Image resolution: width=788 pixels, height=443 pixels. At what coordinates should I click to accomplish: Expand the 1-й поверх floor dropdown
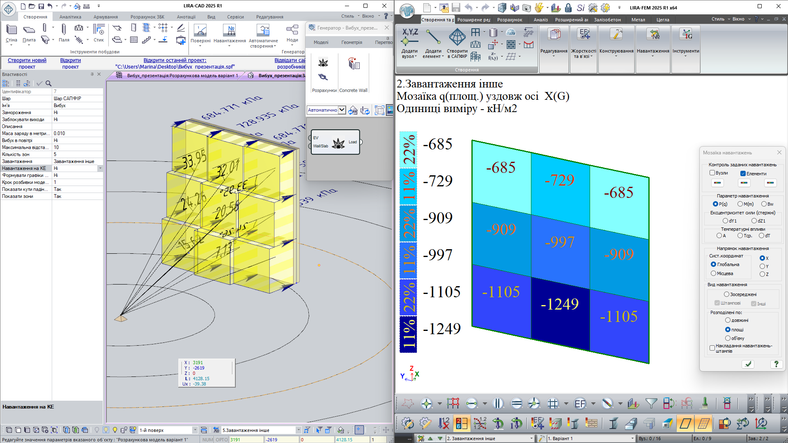click(x=195, y=430)
